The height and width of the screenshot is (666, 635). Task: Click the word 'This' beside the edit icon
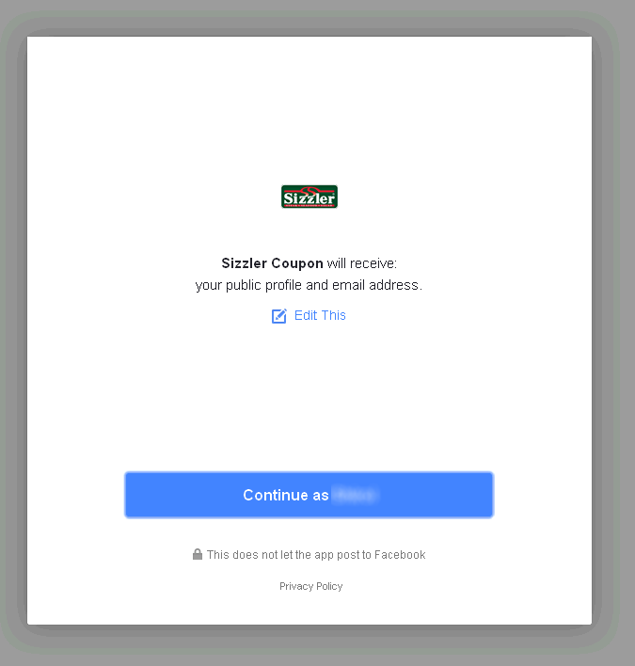click(333, 315)
